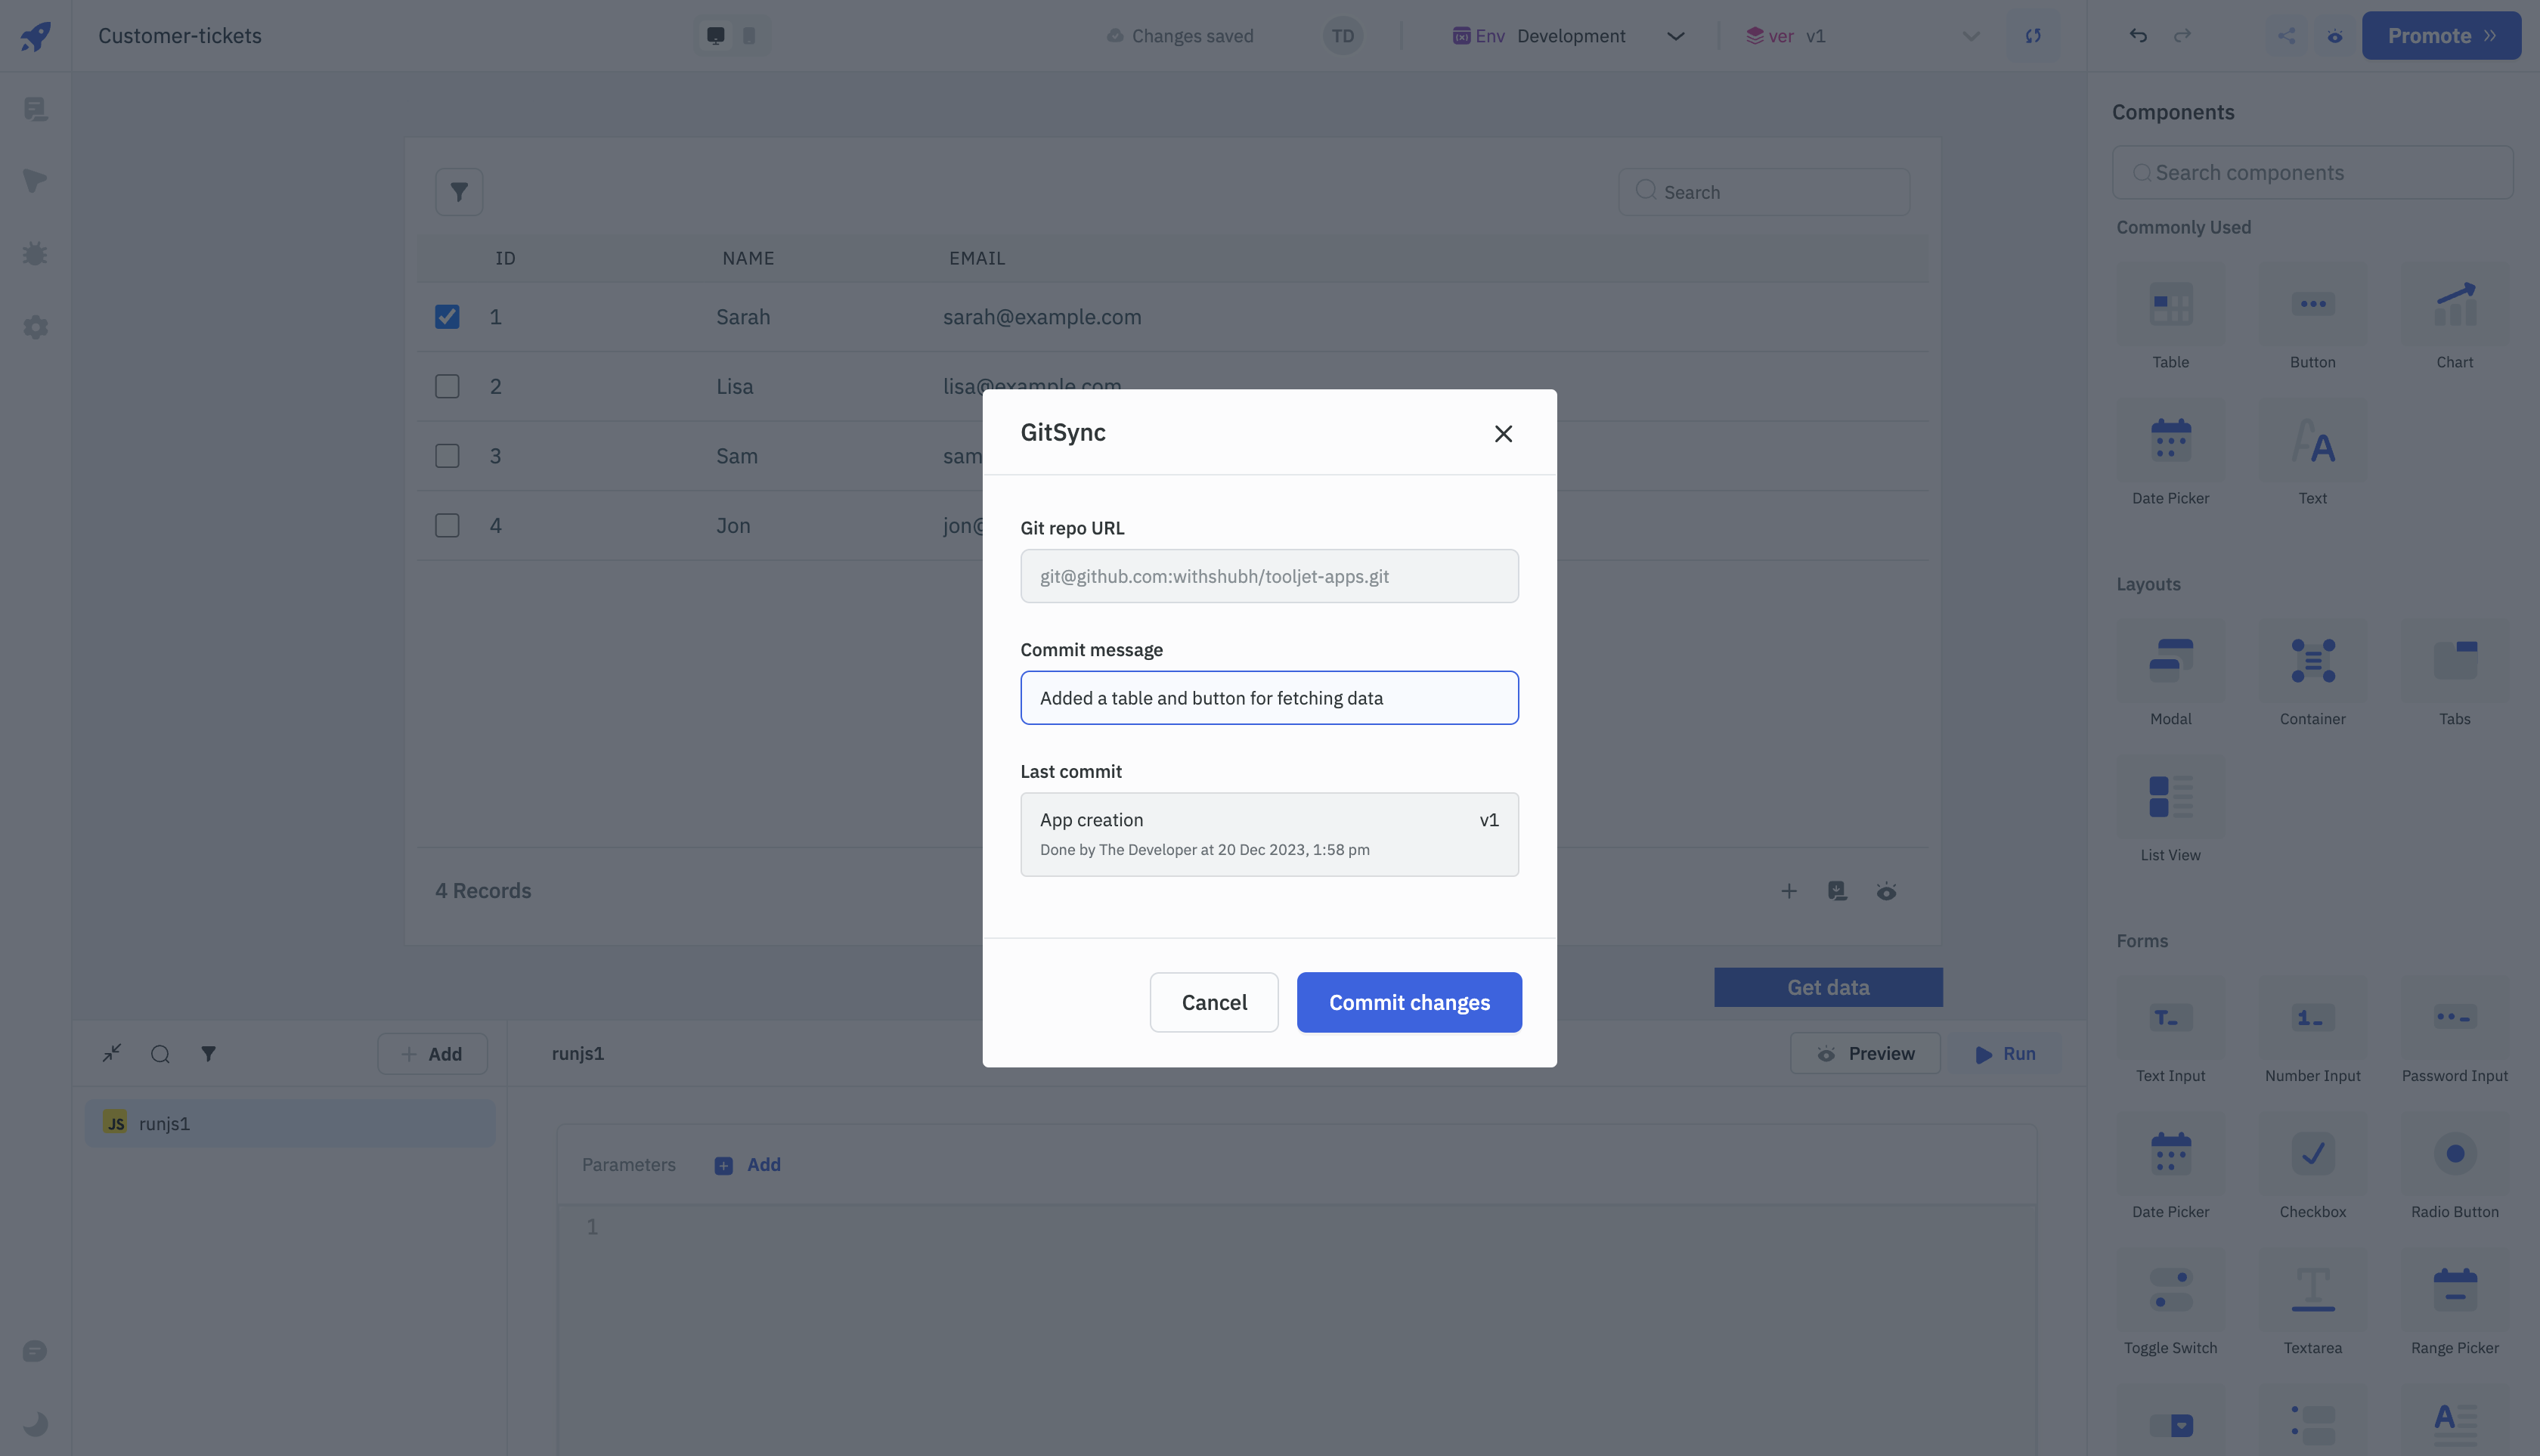Toggle dark mode moon icon
This screenshot has width=2540, height=1456.
tap(36, 1423)
